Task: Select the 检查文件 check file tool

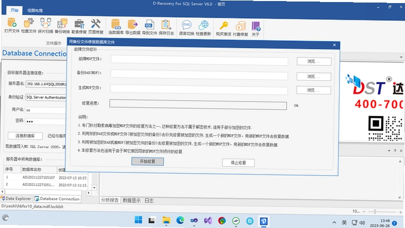Action: (28, 25)
